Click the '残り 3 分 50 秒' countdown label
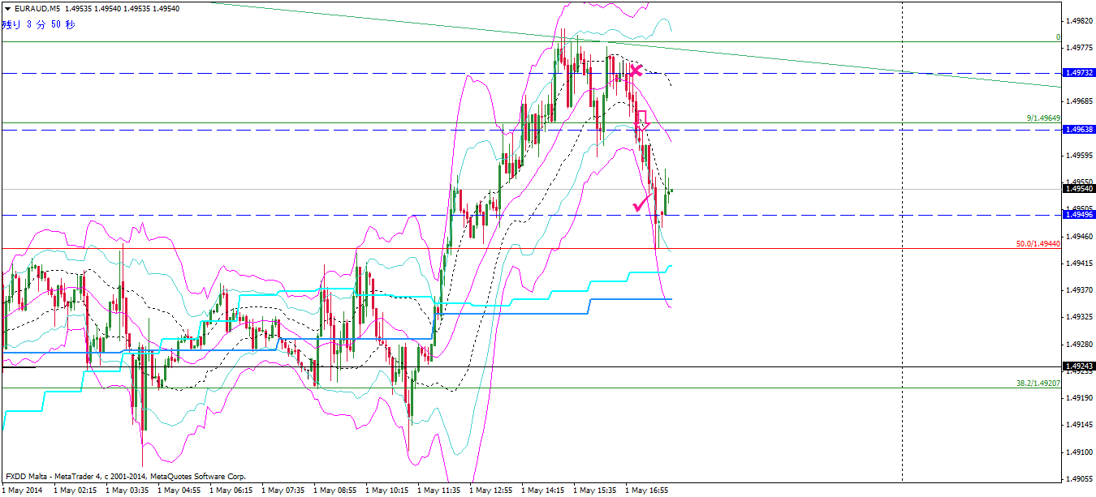1096x497 pixels. pos(39,24)
